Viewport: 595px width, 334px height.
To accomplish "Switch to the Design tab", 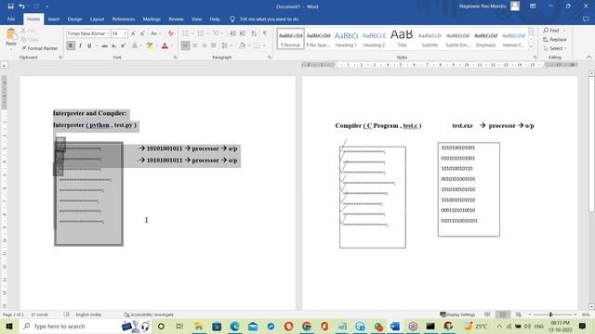I will [x=74, y=19].
